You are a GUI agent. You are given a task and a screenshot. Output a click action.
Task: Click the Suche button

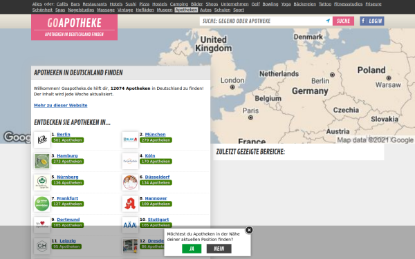[x=343, y=21]
